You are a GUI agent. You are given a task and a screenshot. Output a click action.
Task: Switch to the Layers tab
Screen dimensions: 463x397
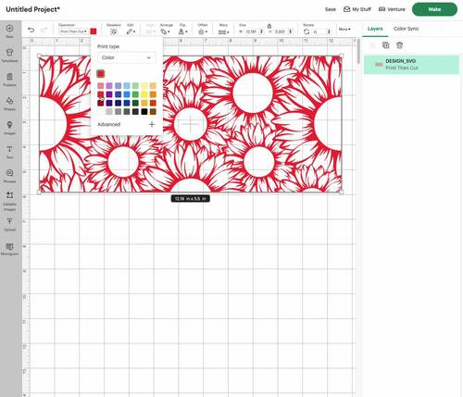click(375, 29)
